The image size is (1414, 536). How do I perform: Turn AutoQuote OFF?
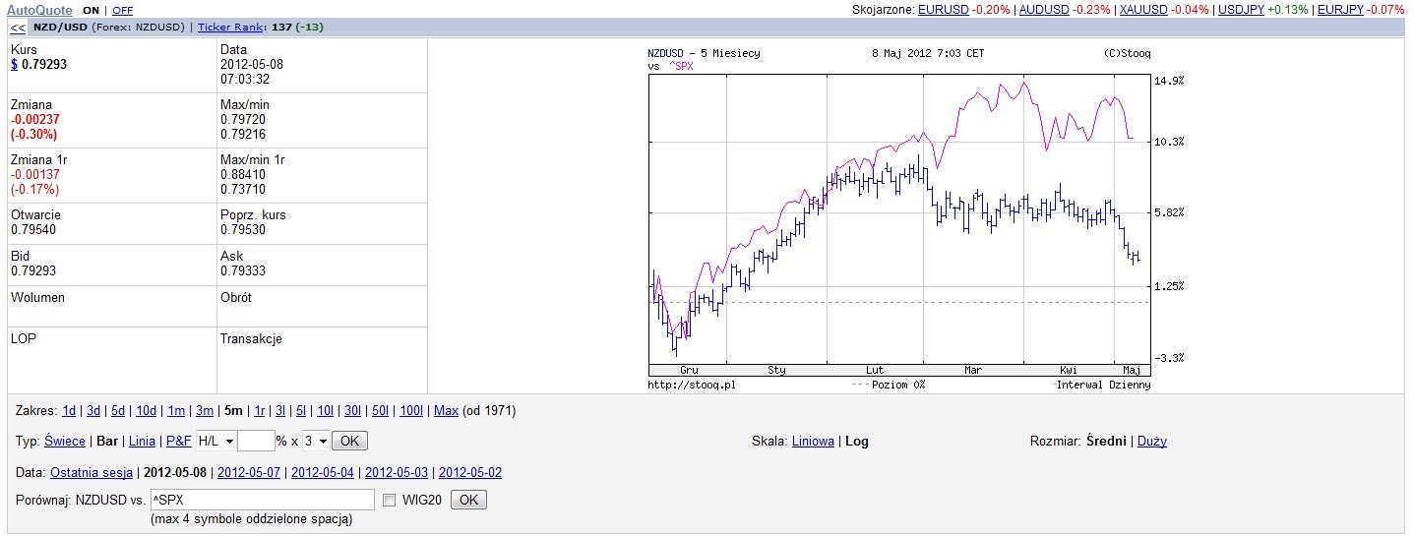tap(123, 10)
